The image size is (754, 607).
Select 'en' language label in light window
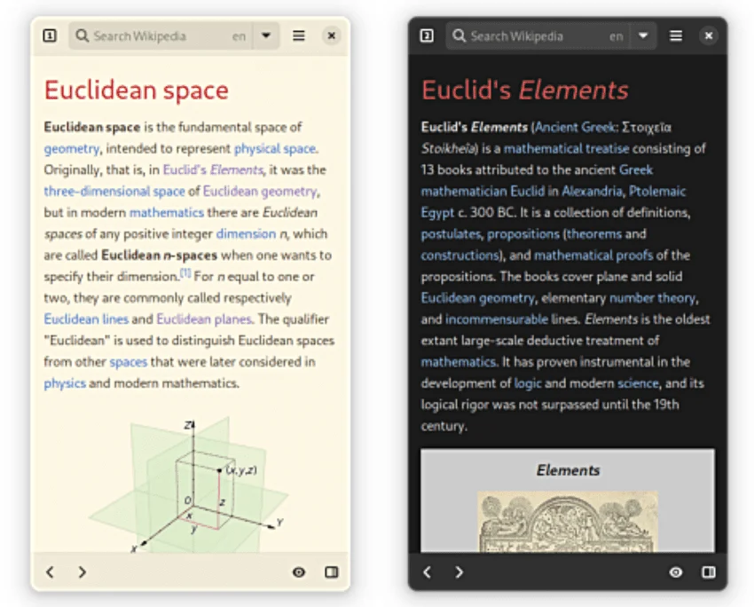tap(239, 36)
